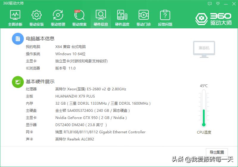Image resolution: width=238 pixels, height=167 pixels.
Task: Click the 360驱动大师 window title text
Action: tap(13, 3)
